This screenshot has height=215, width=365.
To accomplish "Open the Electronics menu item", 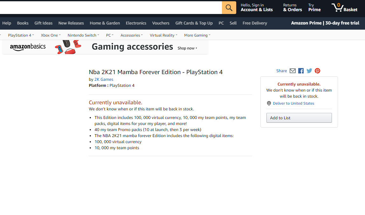I will pyautogui.click(x=136, y=23).
